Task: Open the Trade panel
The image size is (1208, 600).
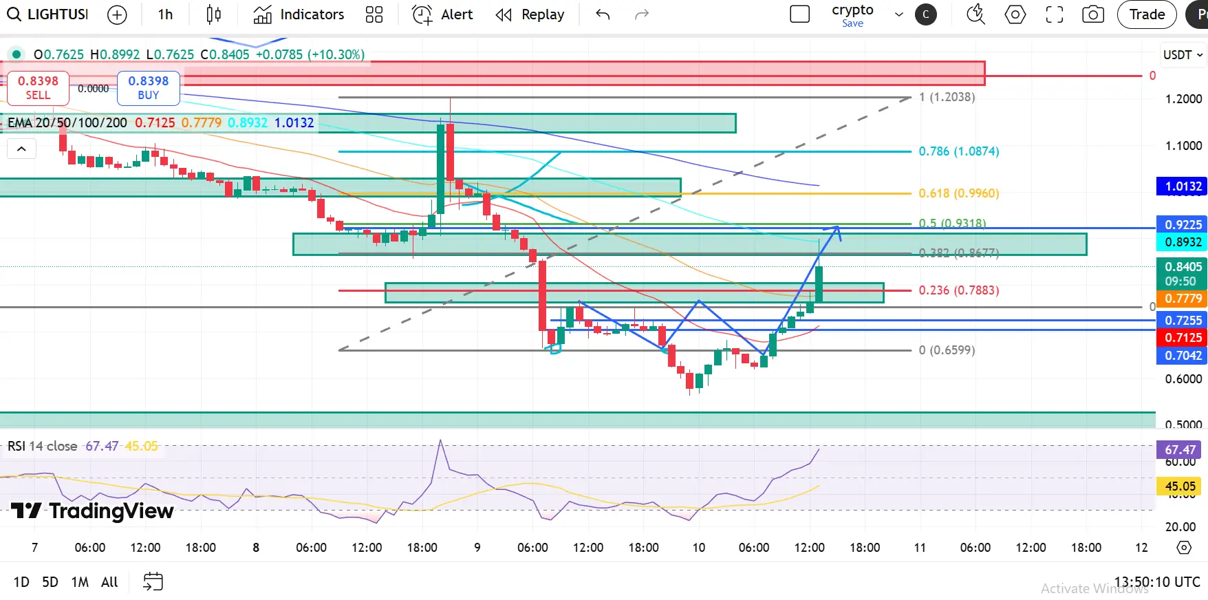Action: [1147, 14]
